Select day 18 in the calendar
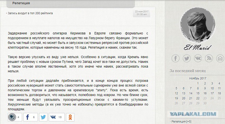The width and height of the screenshot is (225, 124). coord(219,94)
